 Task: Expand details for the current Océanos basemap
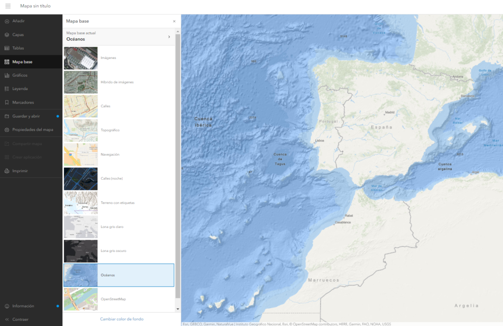tap(169, 37)
